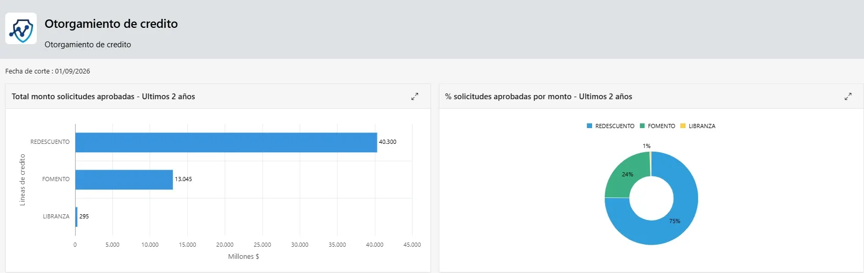Click the Fecha de corte date text
This screenshot has height=273, width=864.
click(x=48, y=71)
